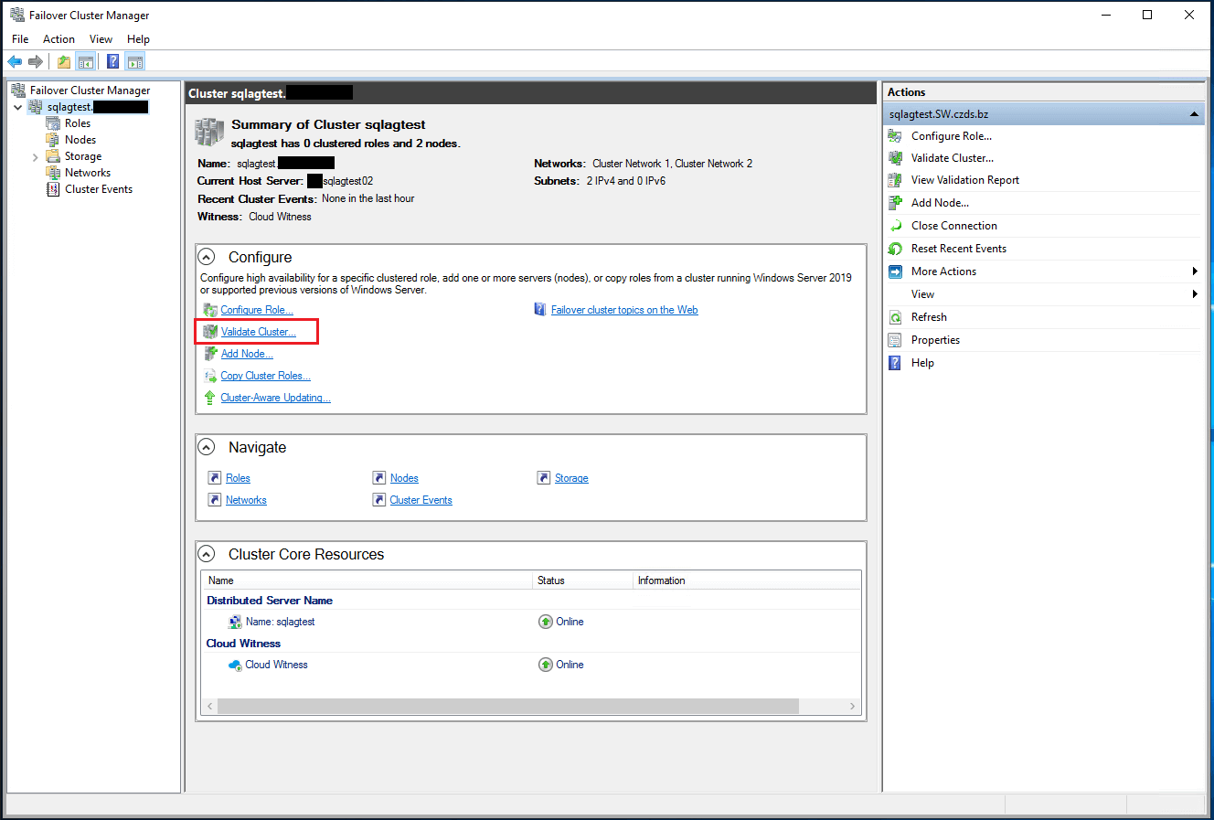Image resolution: width=1214 pixels, height=820 pixels.
Task: Collapse the Cluster Core Resources section
Action: [208, 554]
